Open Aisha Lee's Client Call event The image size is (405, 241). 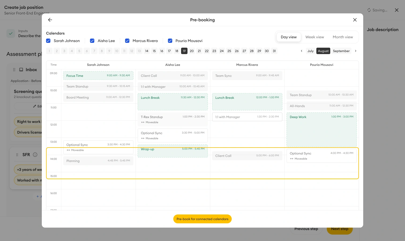point(173,76)
